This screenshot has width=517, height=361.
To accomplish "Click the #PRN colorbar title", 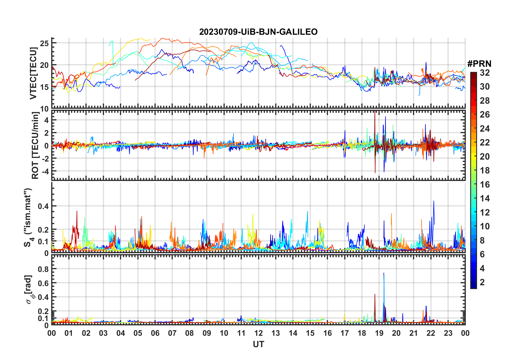I will point(479,64).
